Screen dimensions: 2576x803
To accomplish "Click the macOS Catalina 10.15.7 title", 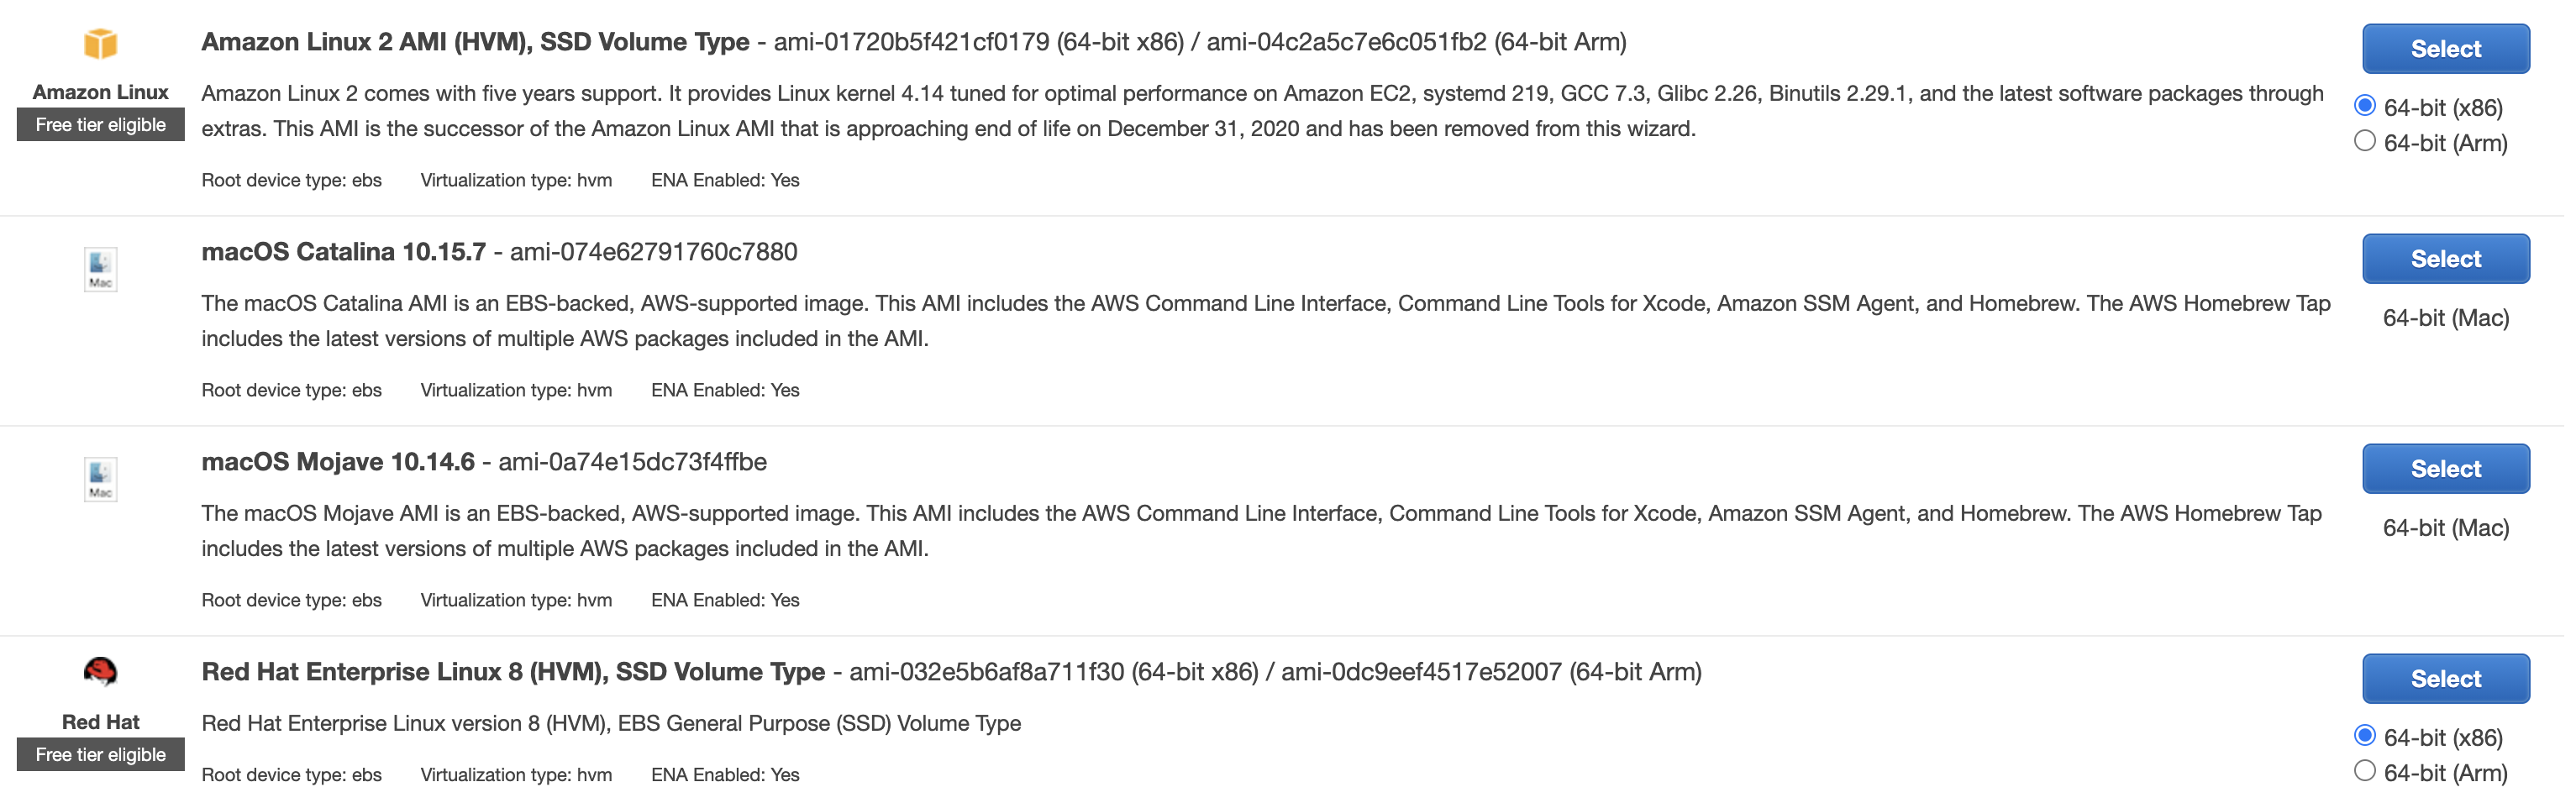I will [343, 252].
